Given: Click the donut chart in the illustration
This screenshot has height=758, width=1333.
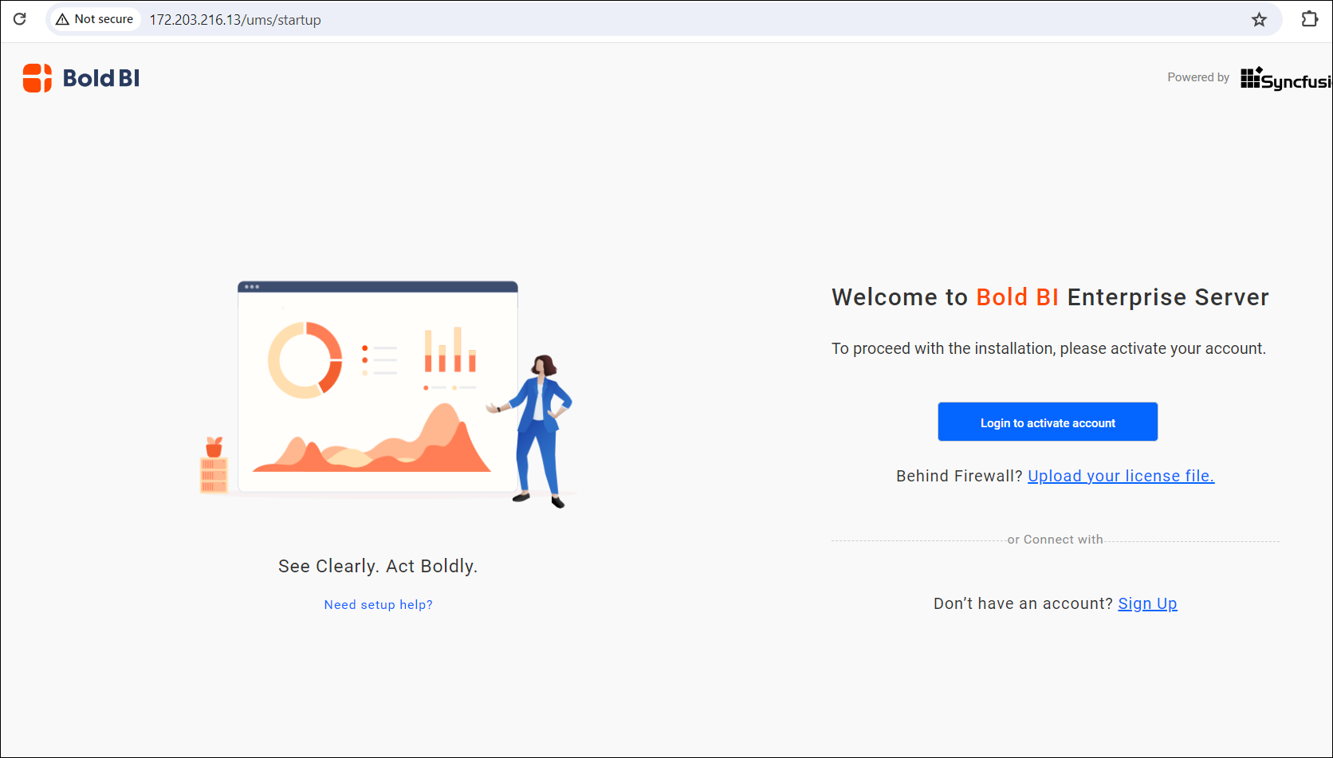Looking at the screenshot, I should coord(305,360).
